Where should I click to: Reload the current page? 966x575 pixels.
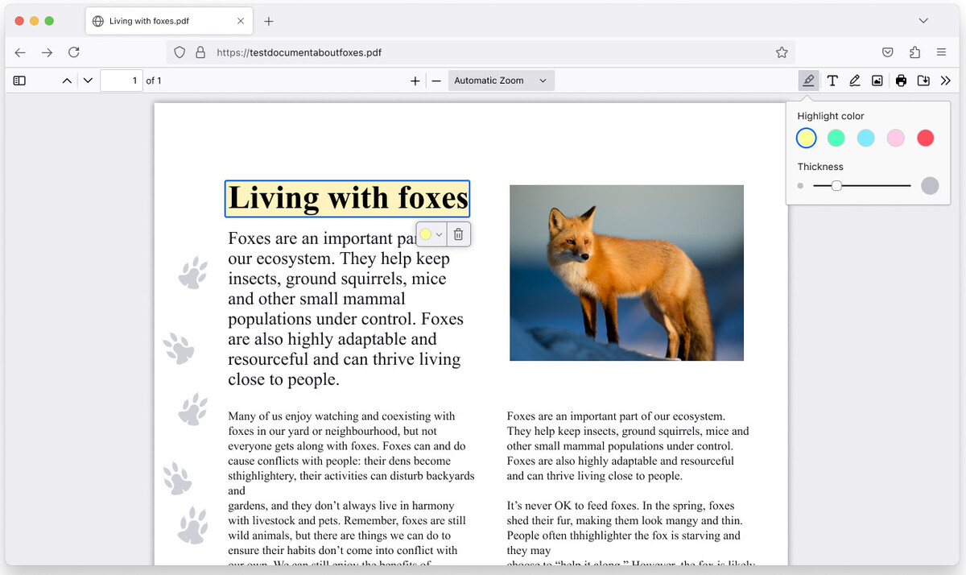click(x=74, y=52)
